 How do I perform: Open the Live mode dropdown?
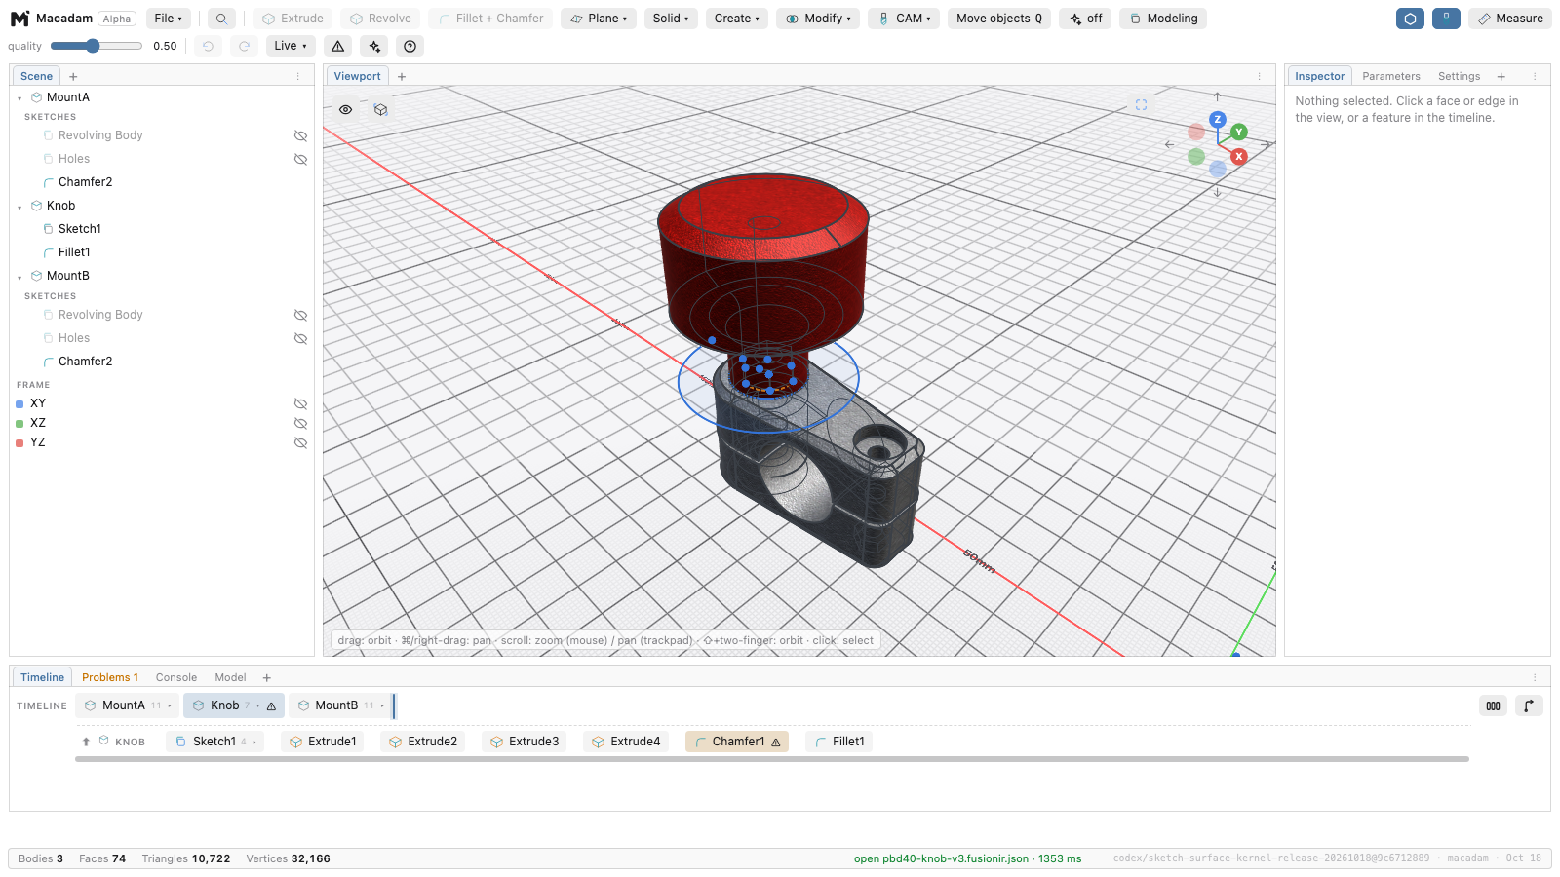291,46
